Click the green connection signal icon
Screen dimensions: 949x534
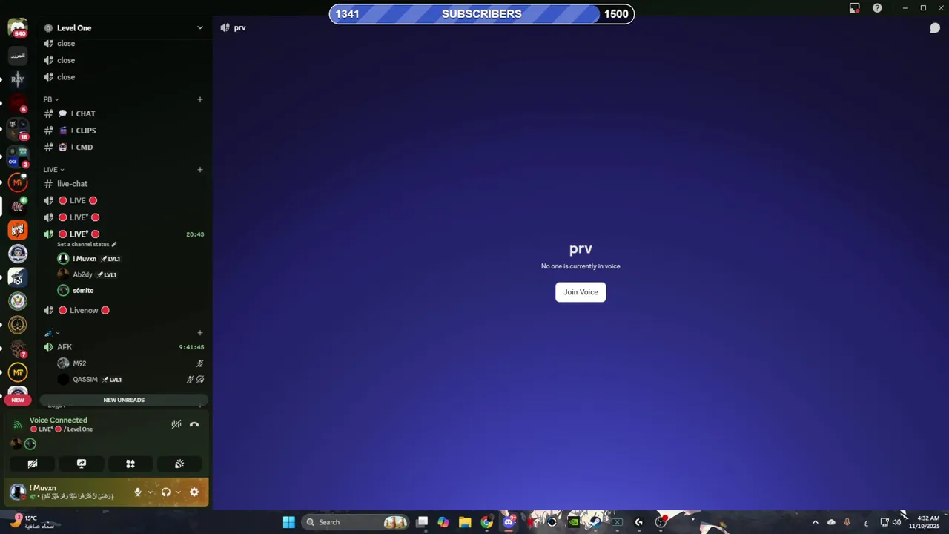click(18, 424)
